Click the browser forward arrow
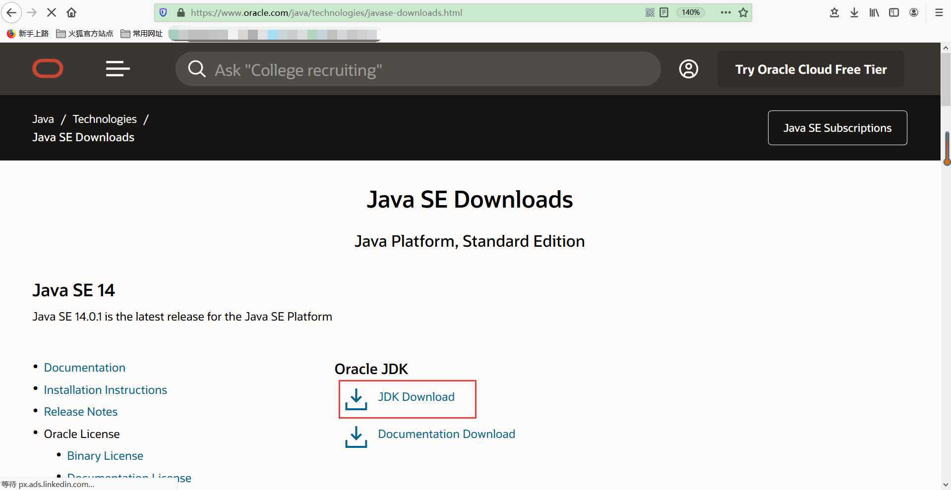Viewport: 951px width, 490px height. (32, 12)
